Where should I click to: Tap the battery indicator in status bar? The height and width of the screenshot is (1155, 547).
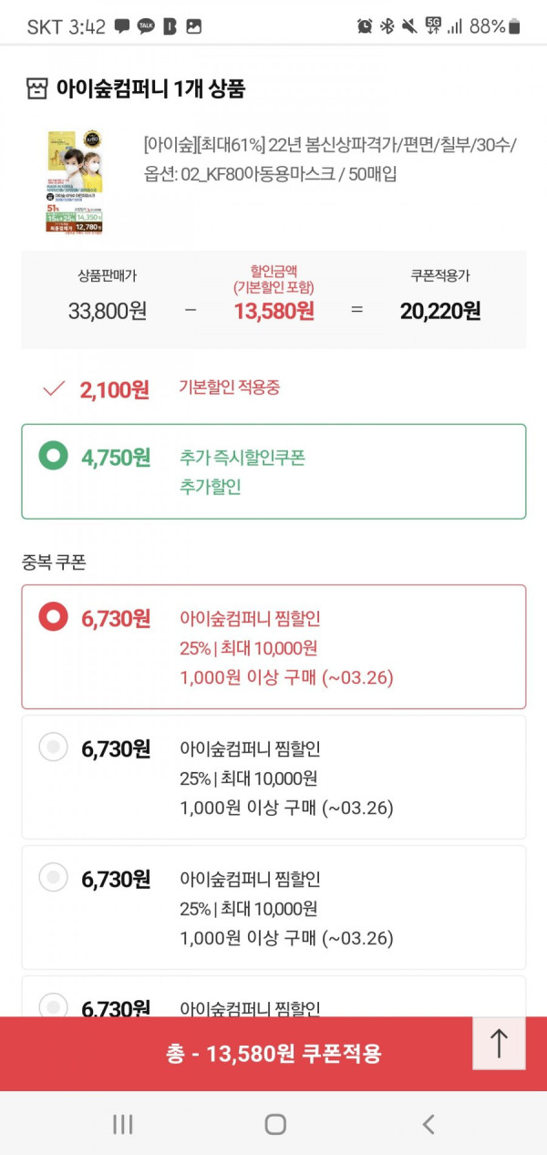tap(515, 26)
